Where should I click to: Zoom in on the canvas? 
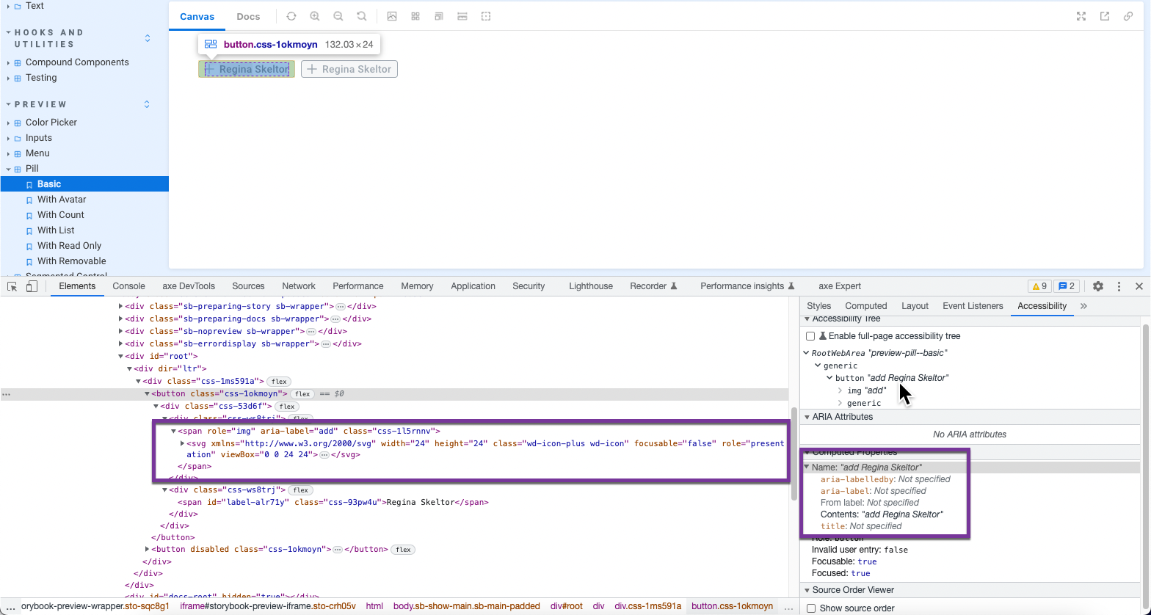coord(315,16)
